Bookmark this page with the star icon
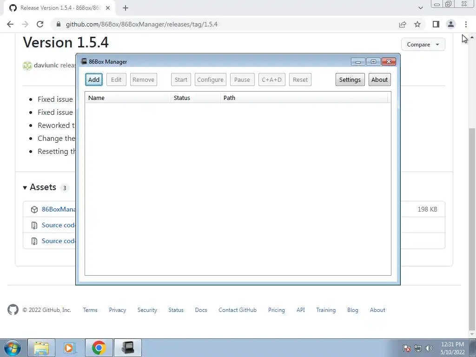Screen dimensions: 476x357 point(417,24)
